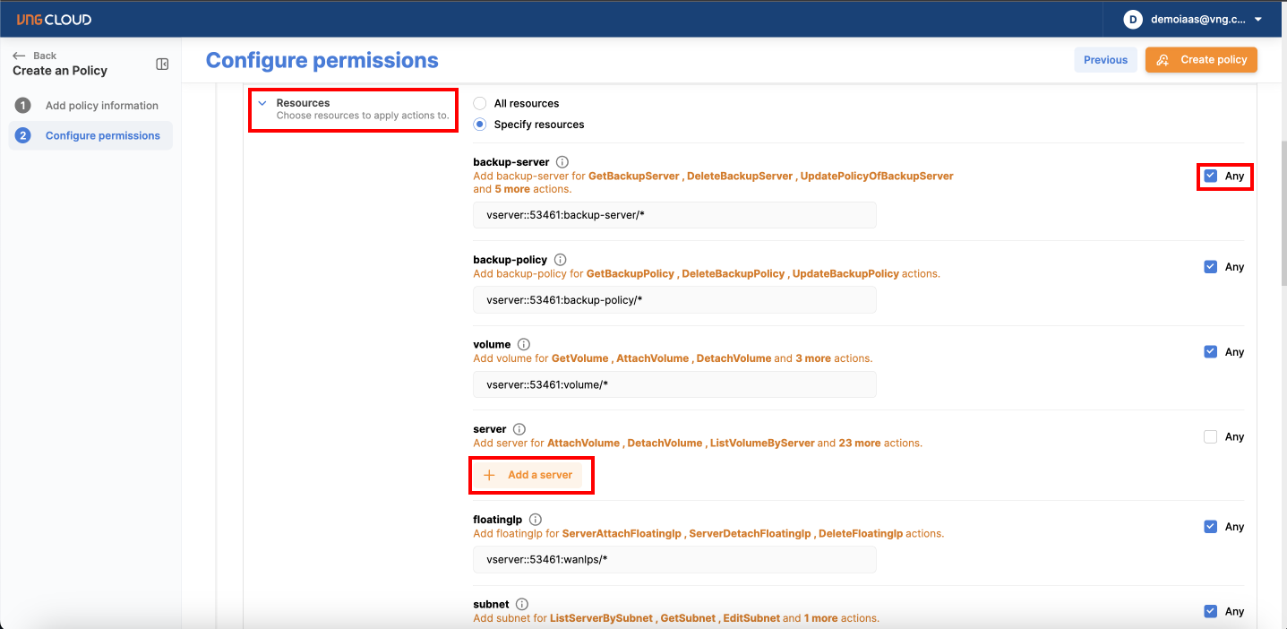Click info icon next to backup-policy
This screenshot has width=1287, height=629.
click(x=561, y=260)
